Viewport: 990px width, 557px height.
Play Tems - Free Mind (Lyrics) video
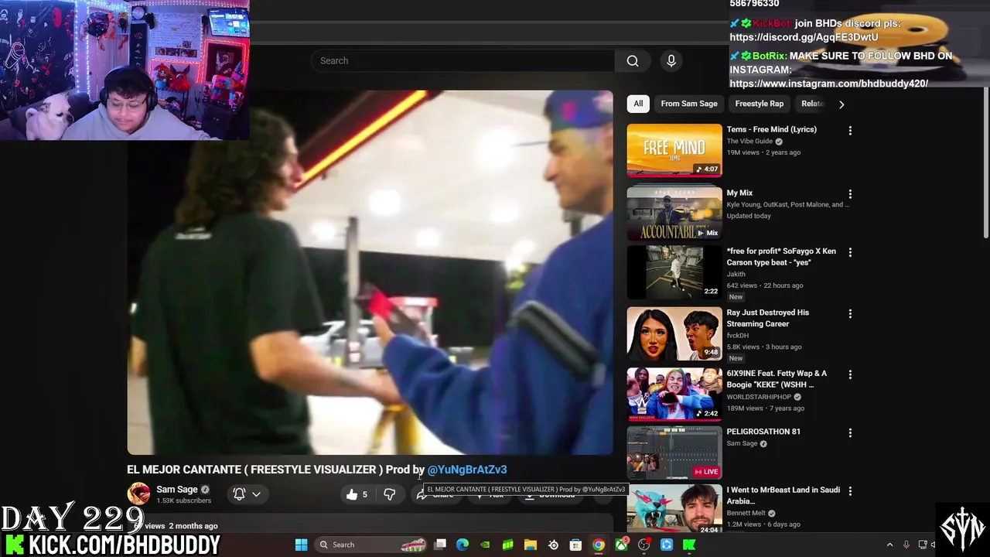tap(771, 129)
